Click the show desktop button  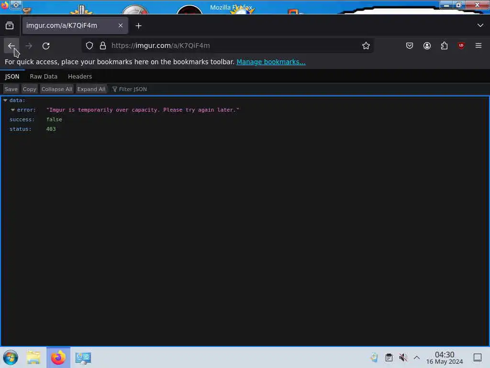[x=478, y=357]
